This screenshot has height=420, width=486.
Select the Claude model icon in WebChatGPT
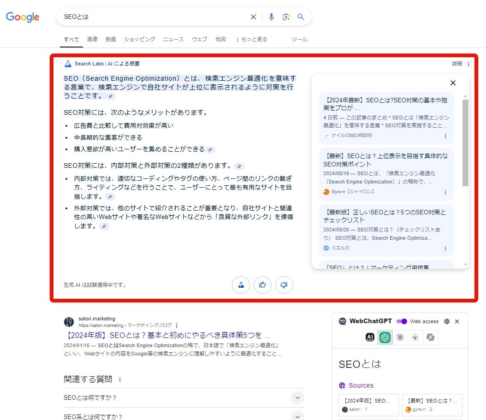(400, 337)
